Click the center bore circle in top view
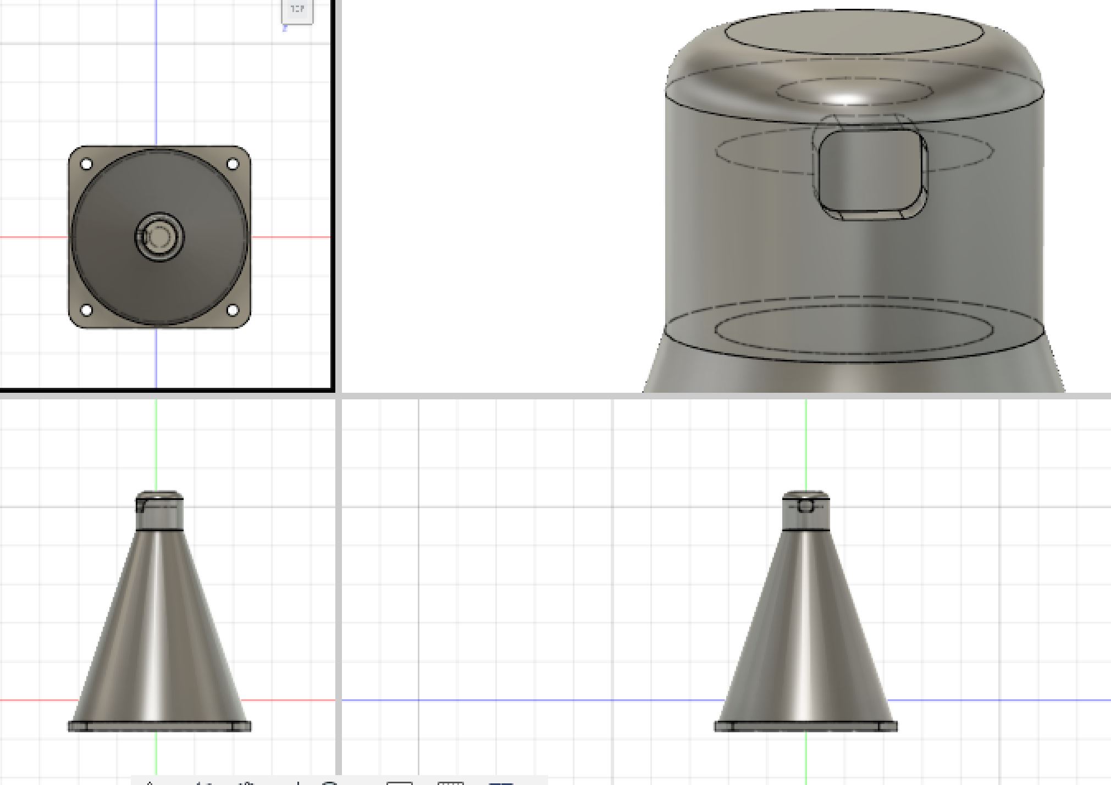Image resolution: width=1111 pixels, height=785 pixels. (160, 237)
